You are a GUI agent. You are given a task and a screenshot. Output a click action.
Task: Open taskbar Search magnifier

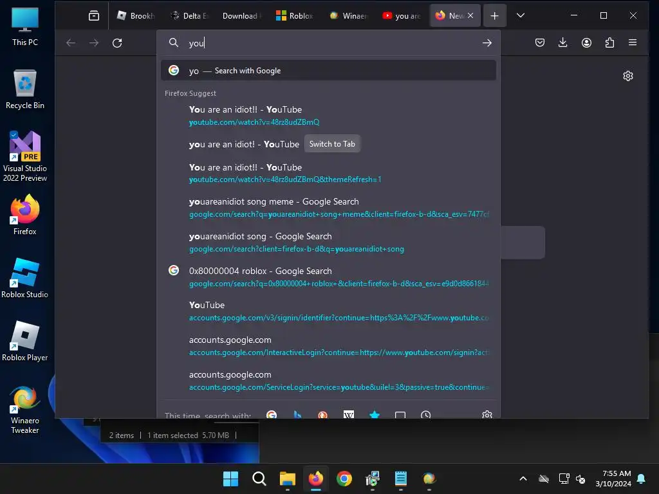coord(259,479)
